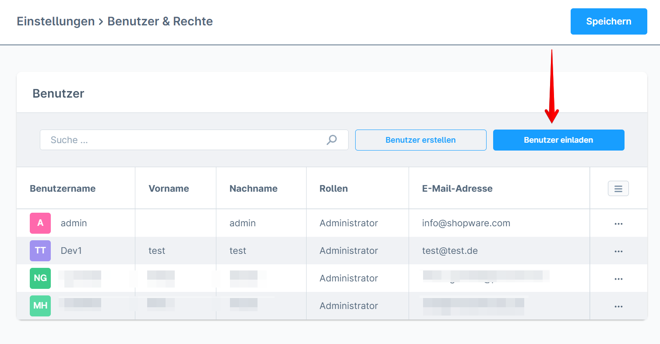Viewport: 660px width, 344px height.
Task: Sort by Rollen column header
Action: coord(334,189)
